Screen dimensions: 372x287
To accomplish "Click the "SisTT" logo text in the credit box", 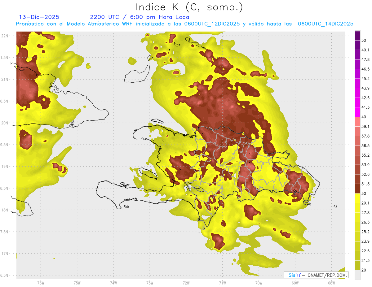I will 294,275.
